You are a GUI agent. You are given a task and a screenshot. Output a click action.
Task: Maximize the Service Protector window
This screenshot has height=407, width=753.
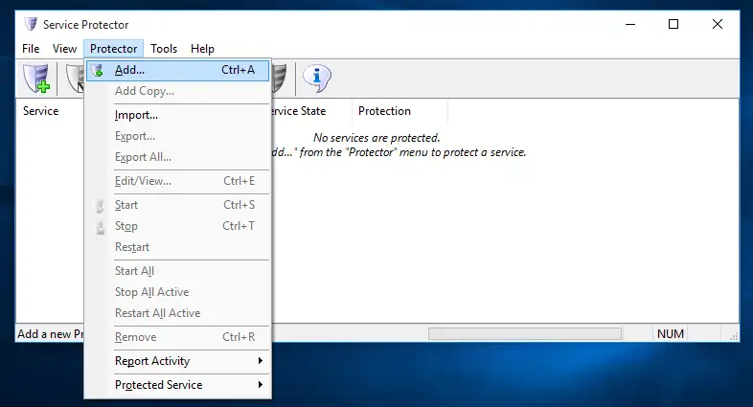click(x=673, y=24)
